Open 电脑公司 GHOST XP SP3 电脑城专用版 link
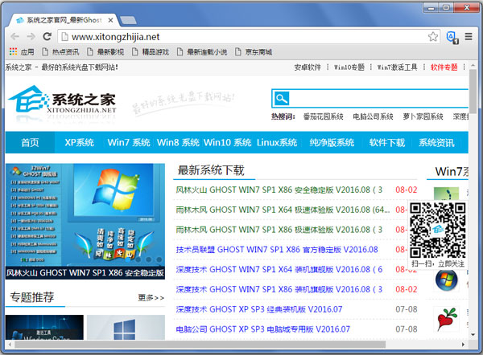This screenshot has width=483, height=355. click(262, 329)
